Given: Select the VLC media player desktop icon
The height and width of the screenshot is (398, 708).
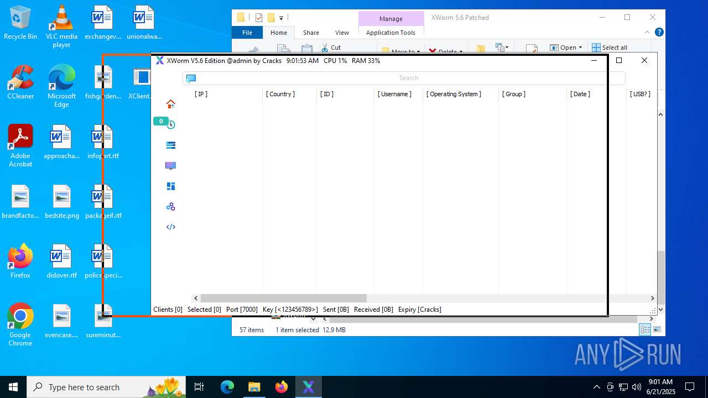Looking at the screenshot, I should point(61,27).
